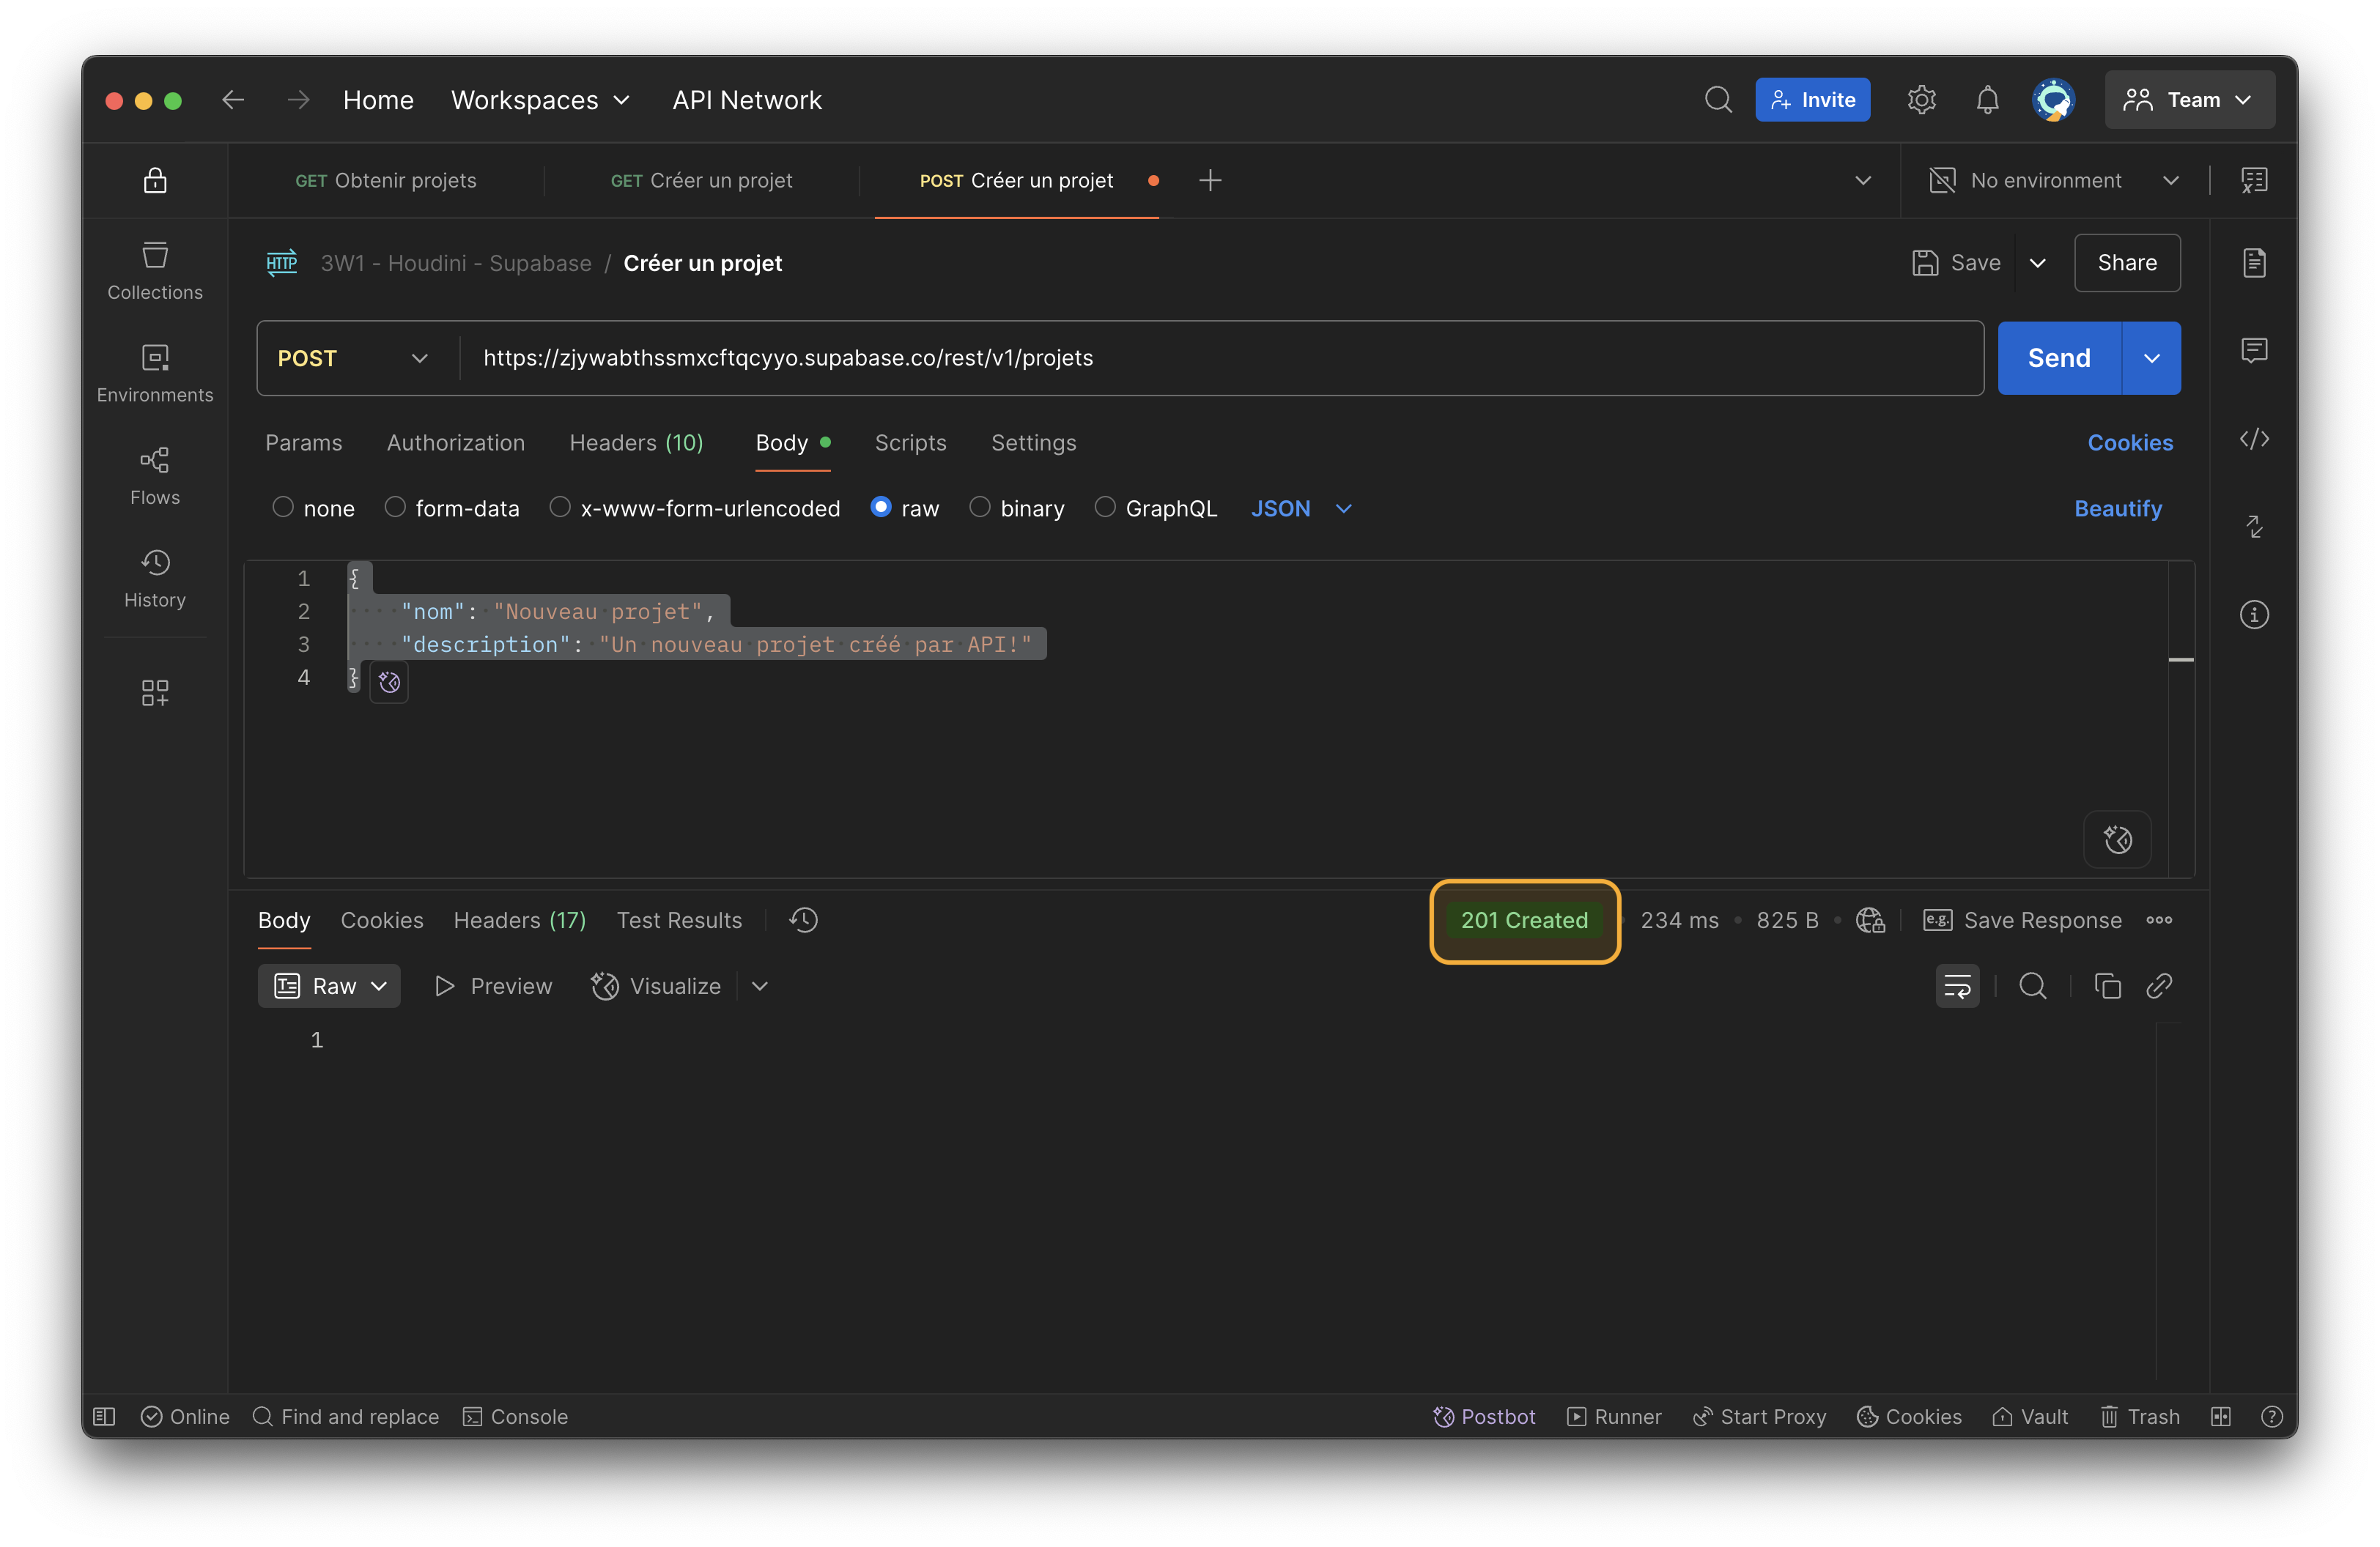The height and width of the screenshot is (1547, 2380).
Task: Click Save Response
Action: coord(2022,921)
